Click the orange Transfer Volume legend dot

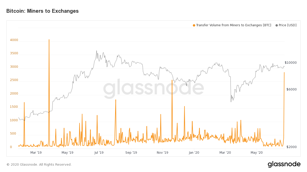click(x=194, y=25)
